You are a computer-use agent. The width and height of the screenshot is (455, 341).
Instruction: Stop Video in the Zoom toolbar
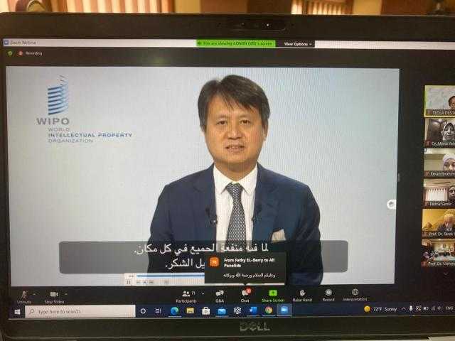[54, 297]
